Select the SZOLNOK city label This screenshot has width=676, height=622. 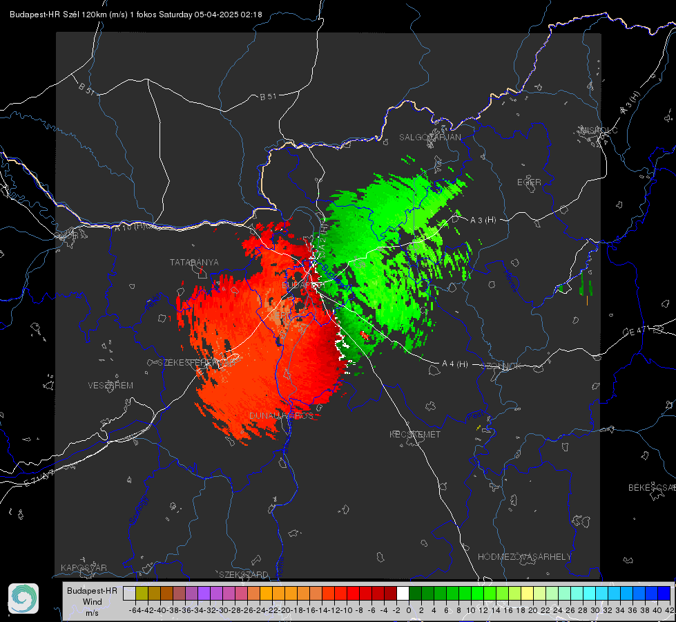[x=501, y=366]
